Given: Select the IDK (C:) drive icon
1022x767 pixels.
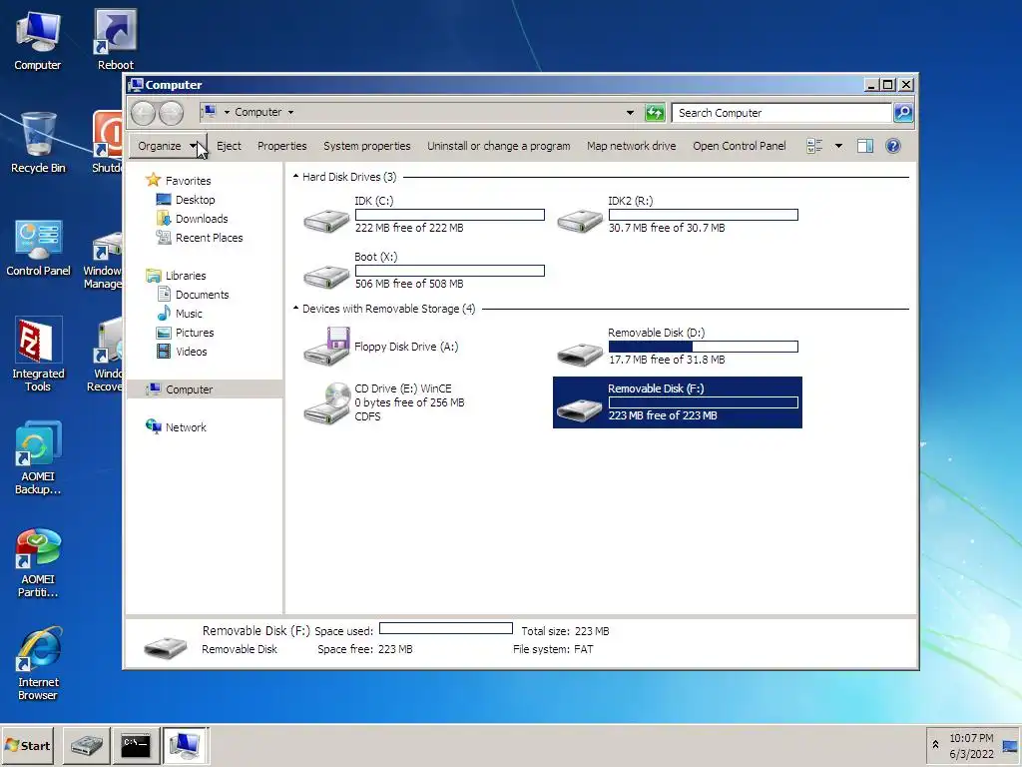Looking at the screenshot, I should (x=326, y=221).
